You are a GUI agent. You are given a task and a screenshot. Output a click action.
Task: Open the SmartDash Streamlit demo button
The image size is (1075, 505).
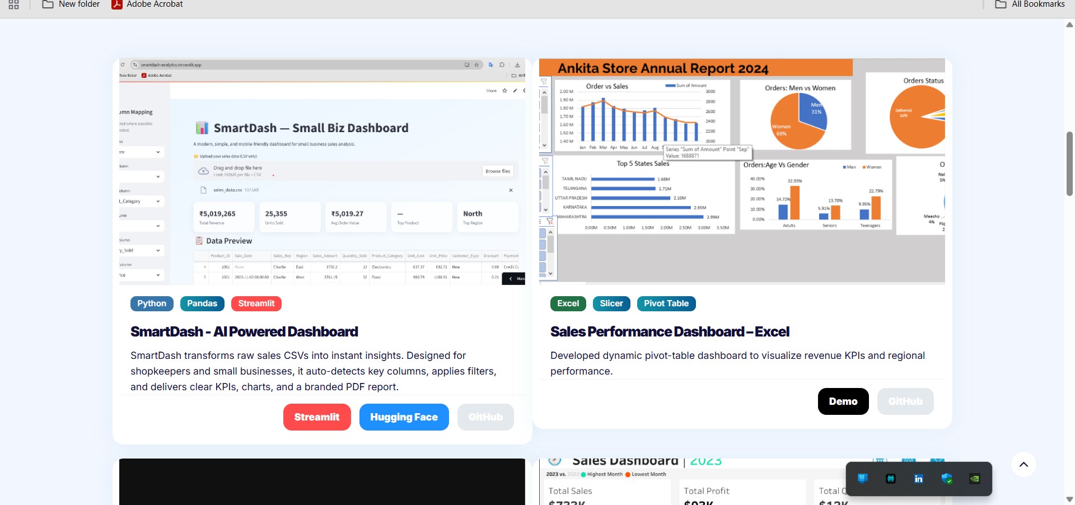click(317, 417)
